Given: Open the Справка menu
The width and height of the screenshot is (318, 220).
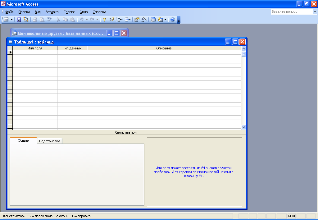Looking at the screenshot, I should tap(99, 12).
